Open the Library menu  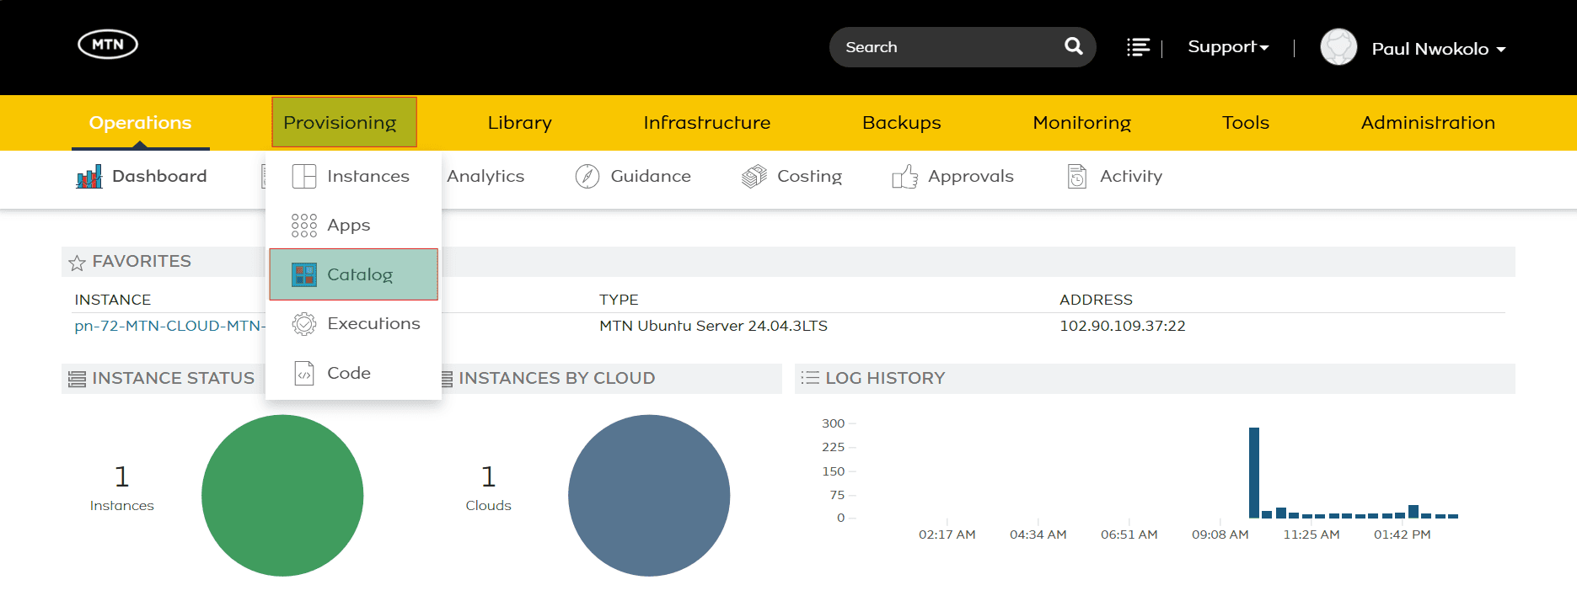[520, 123]
